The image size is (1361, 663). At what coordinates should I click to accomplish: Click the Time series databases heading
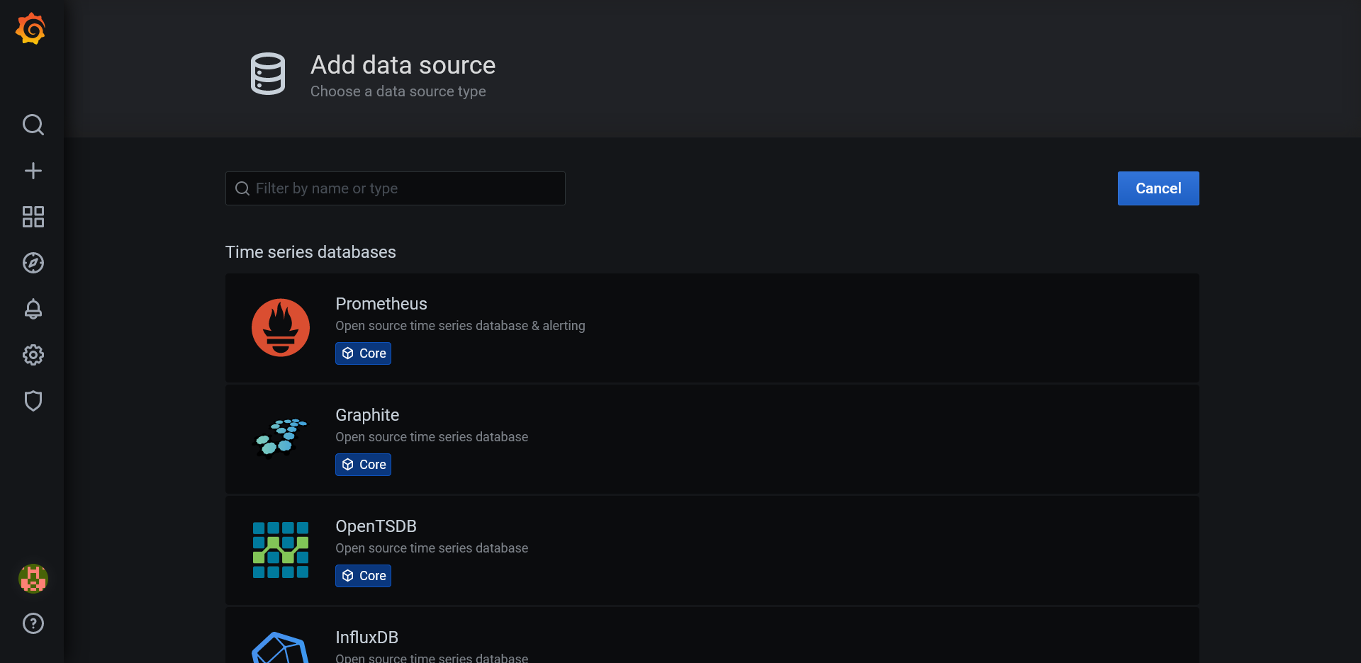(310, 252)
